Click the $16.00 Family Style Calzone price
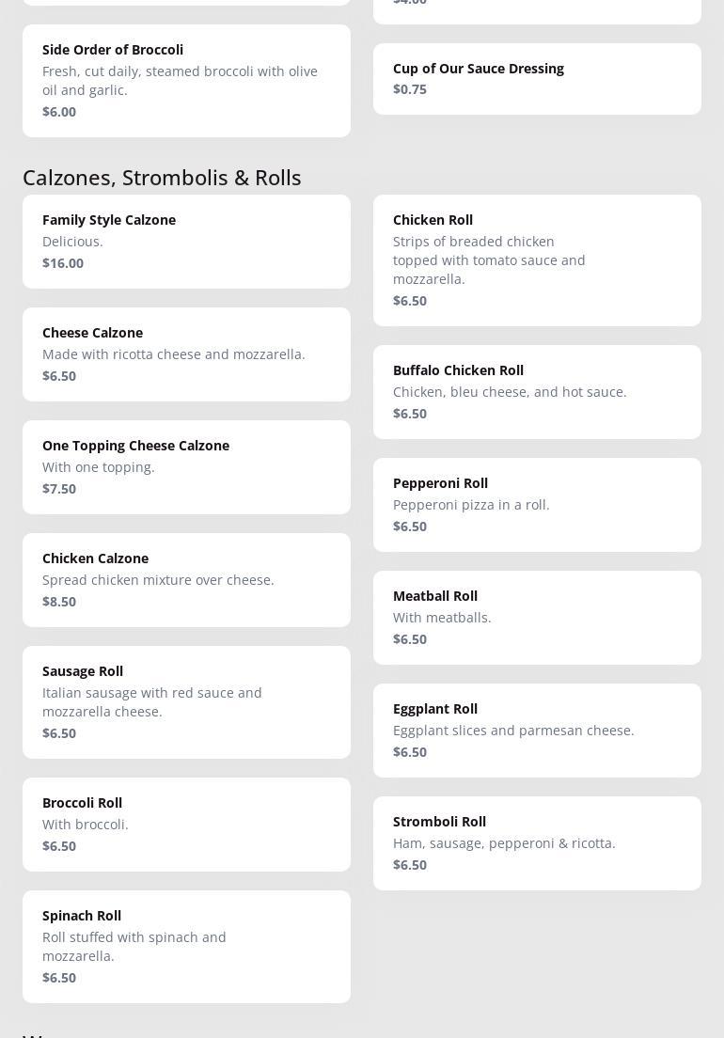 point(63,263)
